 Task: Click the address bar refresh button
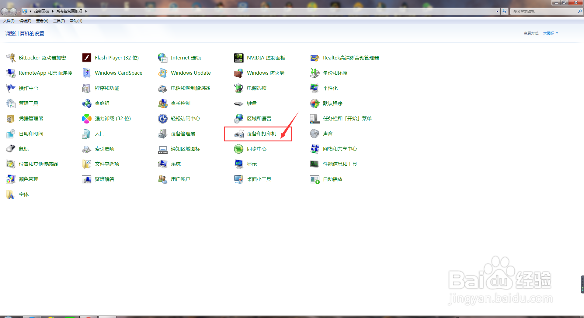click(x=504, y=11)
